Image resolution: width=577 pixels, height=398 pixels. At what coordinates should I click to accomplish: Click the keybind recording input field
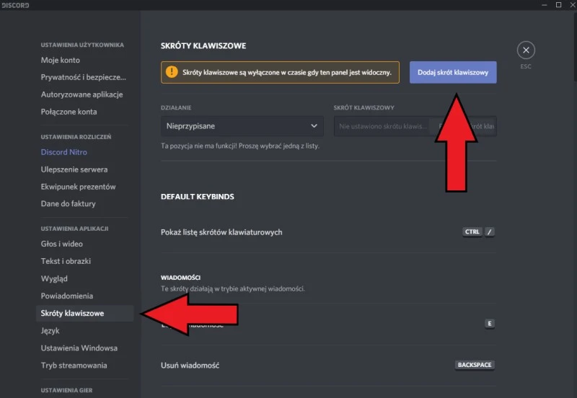coord(415,126)
